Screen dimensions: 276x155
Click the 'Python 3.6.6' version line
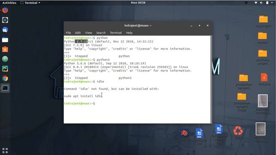pos(105,63)
